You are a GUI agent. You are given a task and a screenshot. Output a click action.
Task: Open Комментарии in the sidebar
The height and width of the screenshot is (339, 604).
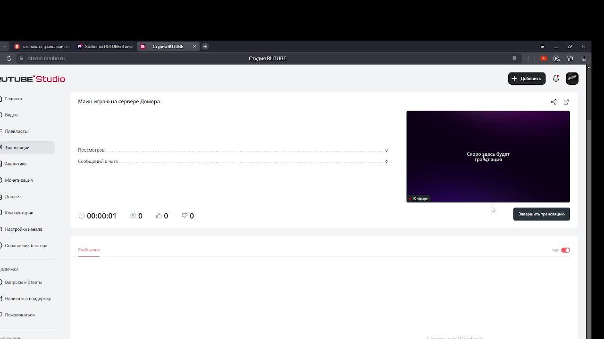[19, 213]
